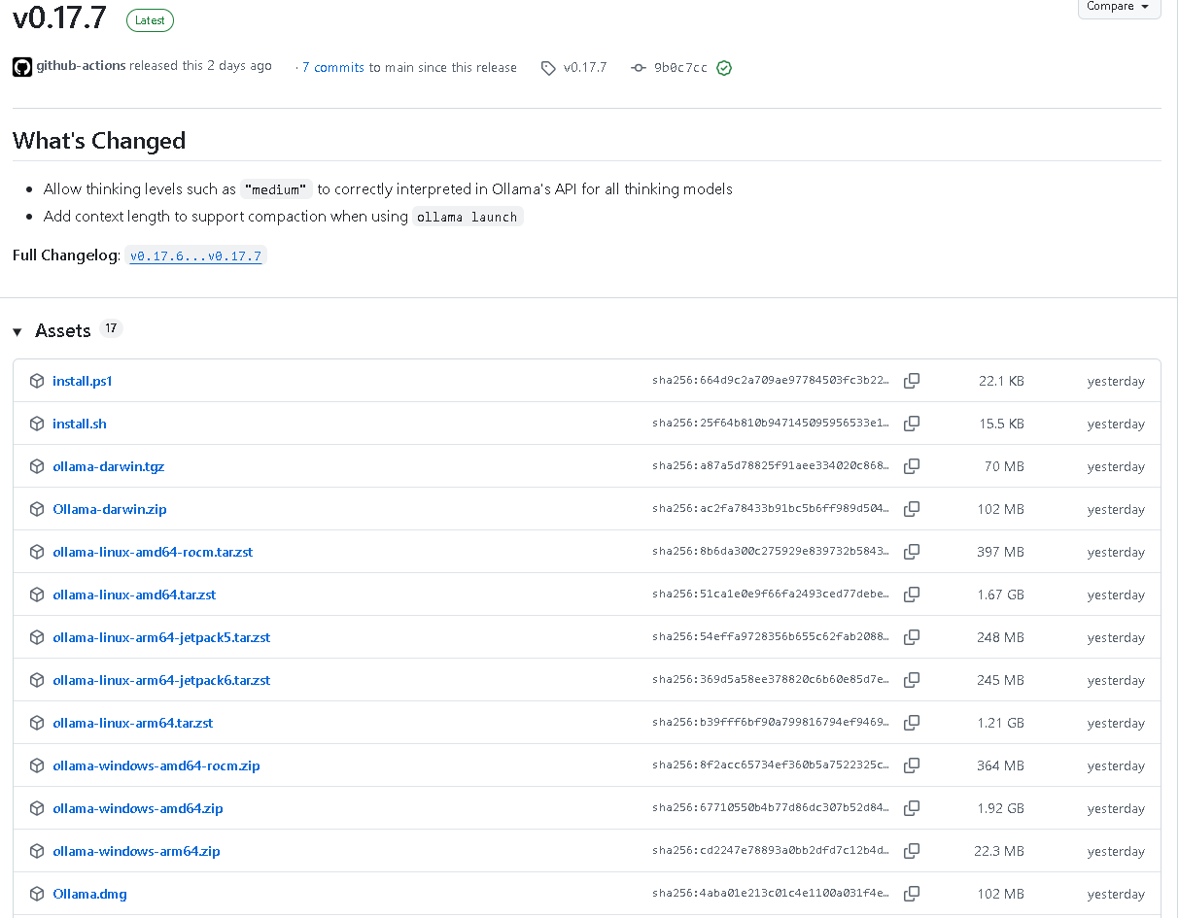Copy sha256 hash for ollama-windows-arm64.zip
The image size is (1179, 918).
coord(912,851)
